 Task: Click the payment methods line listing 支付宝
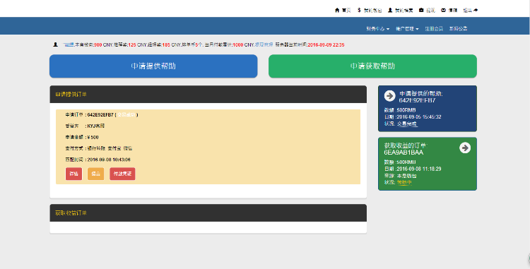[x=99, y=148]
